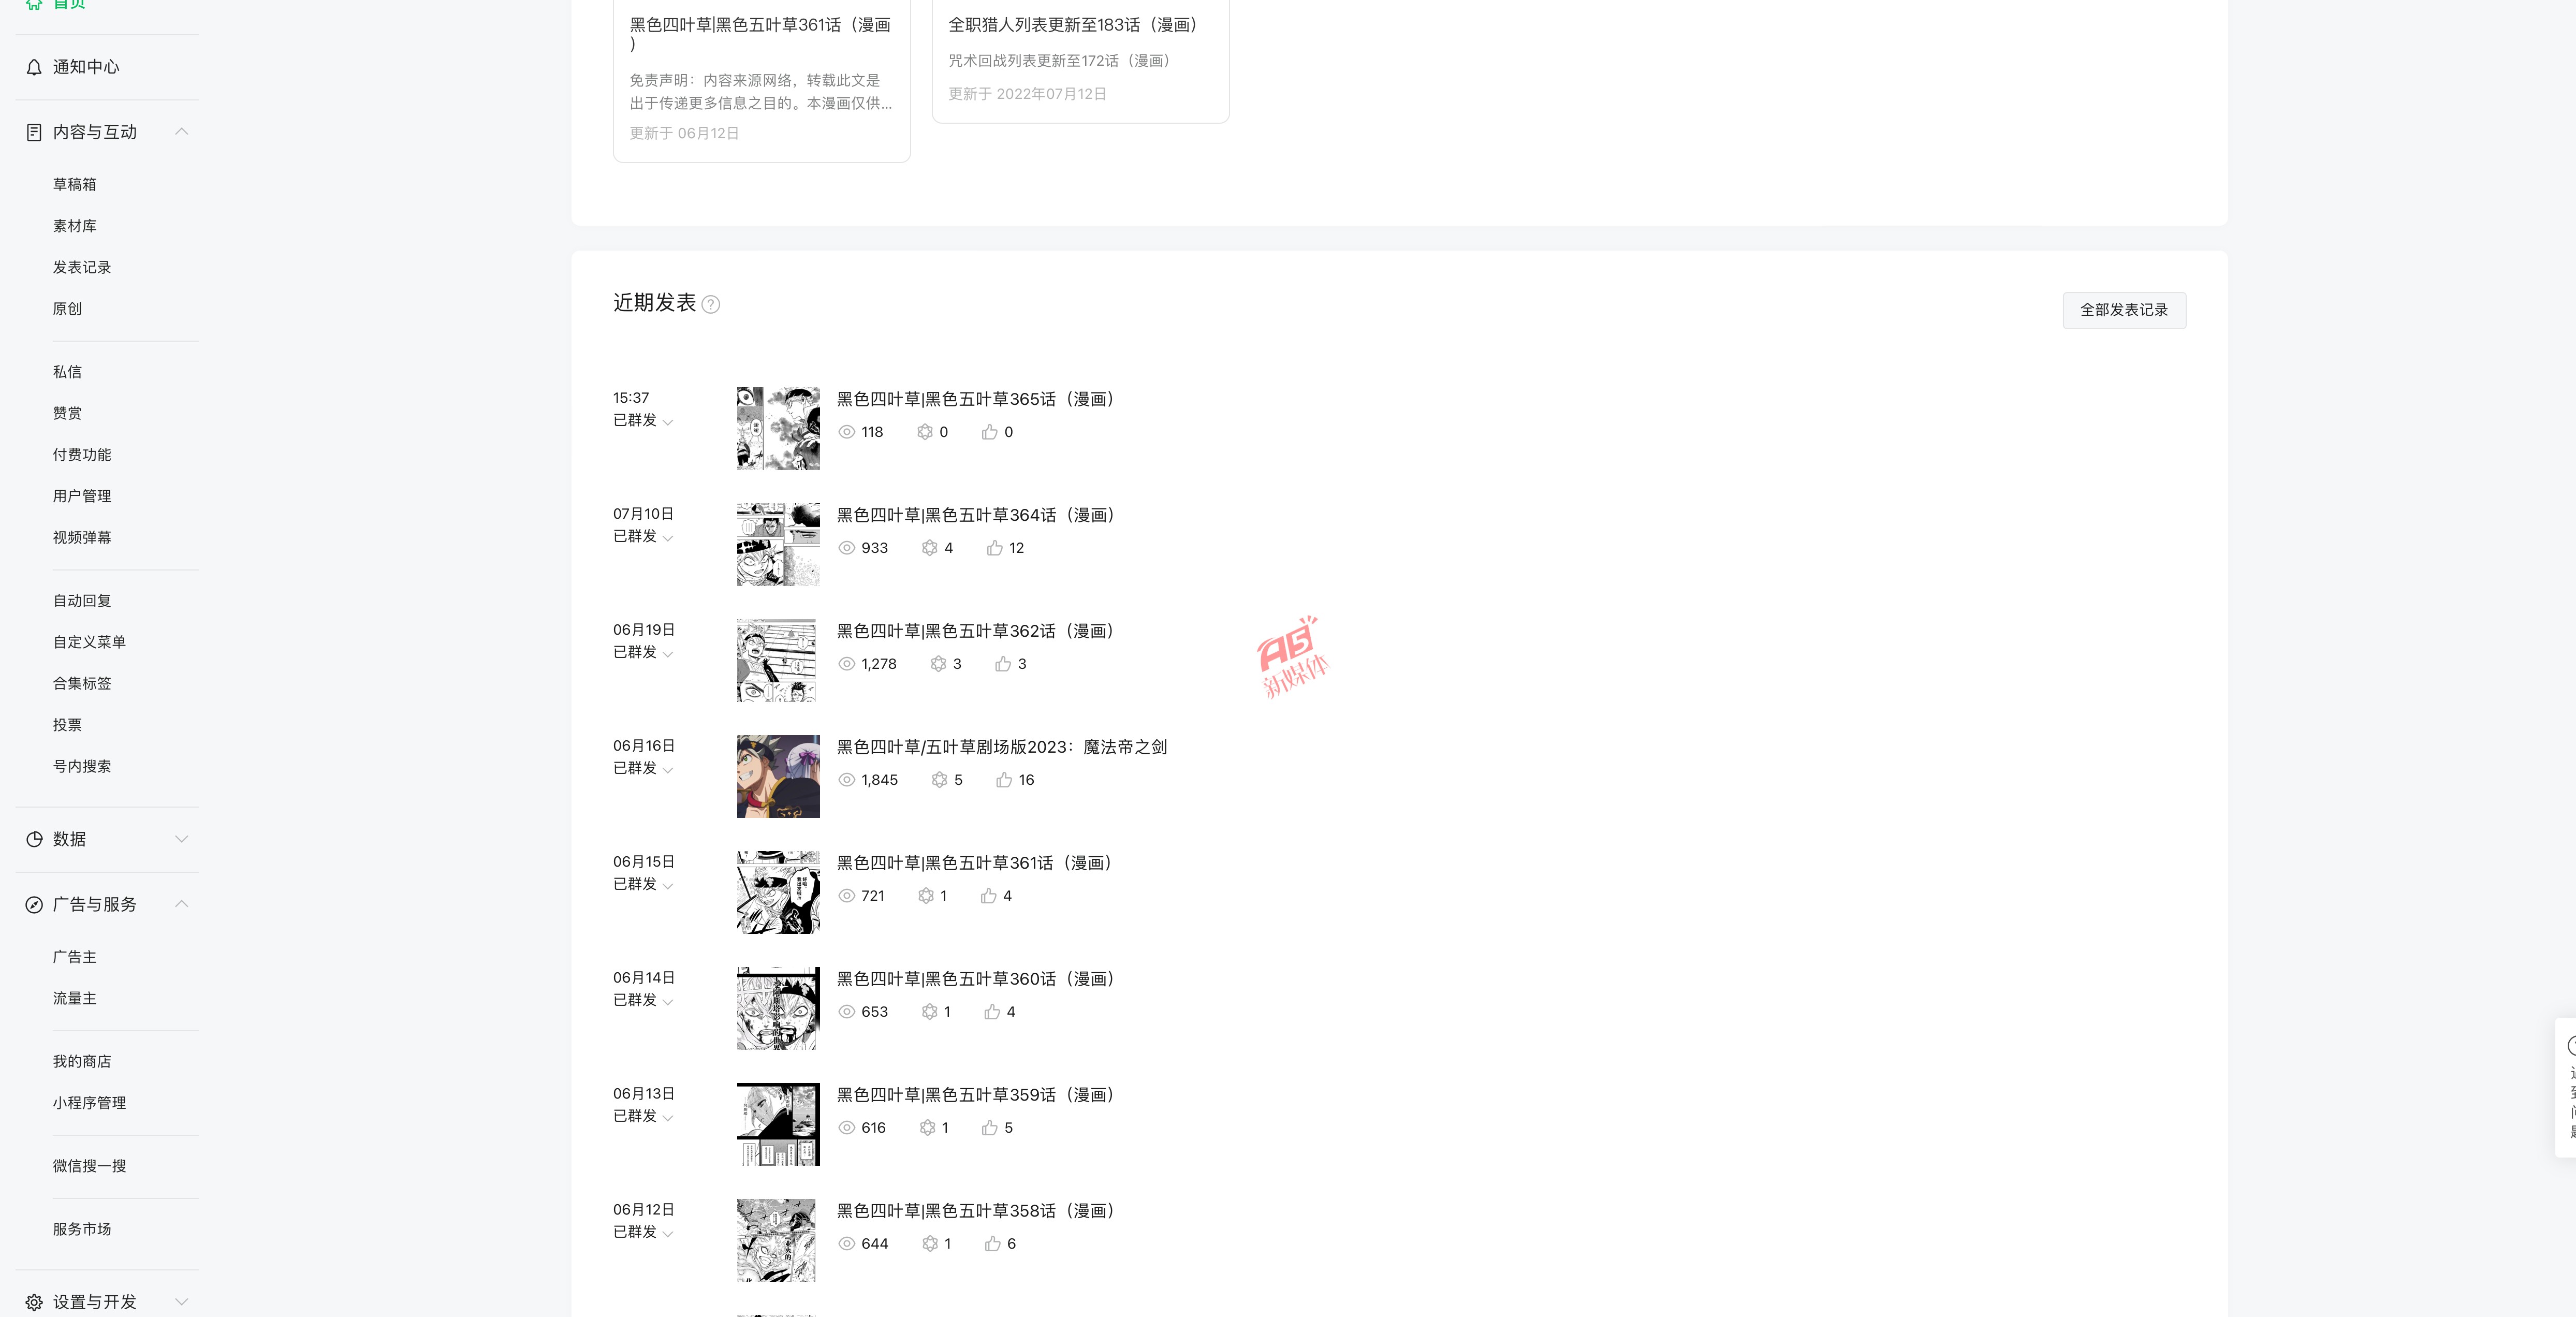Open 草稿箱 in the sidebar
Screen dimensions: 2576x1317
coord(75,184)
